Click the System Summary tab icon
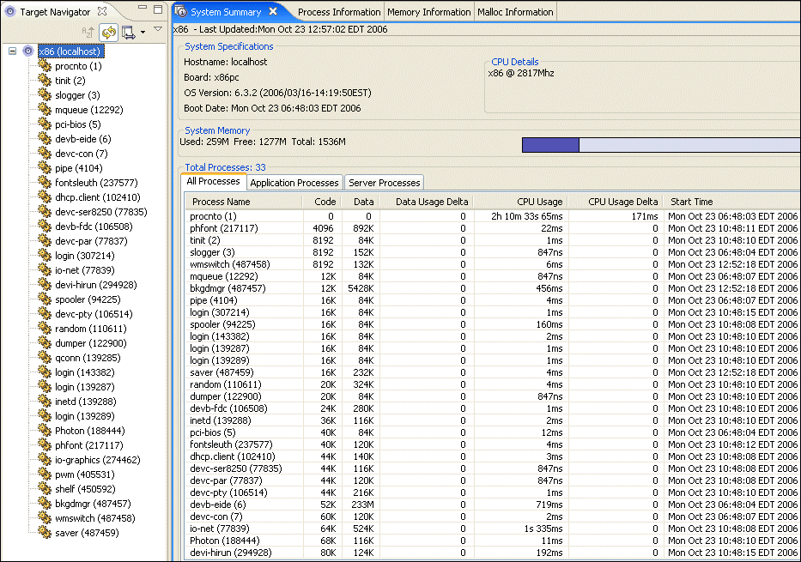The image size is (801, 562). click(181, 11)
